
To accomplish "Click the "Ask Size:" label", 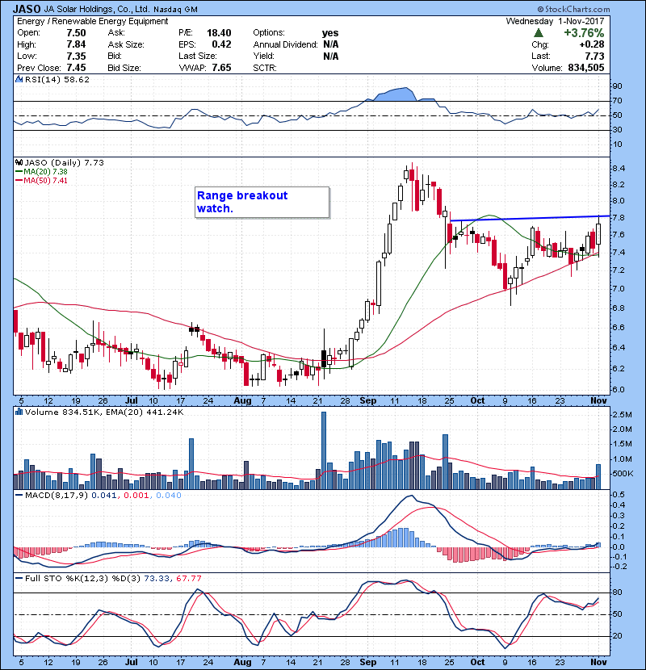I will point(126,44).
